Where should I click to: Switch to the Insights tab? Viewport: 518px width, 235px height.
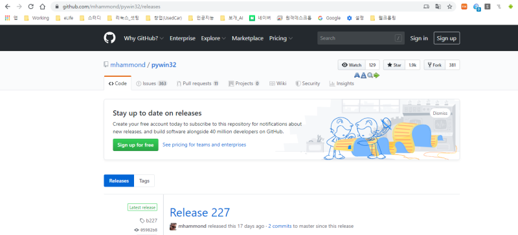pos(342,83)
